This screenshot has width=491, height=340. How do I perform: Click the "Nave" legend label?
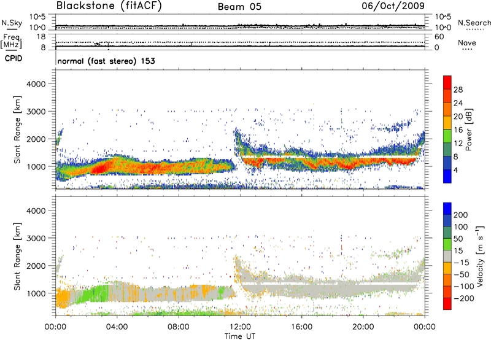467,42
